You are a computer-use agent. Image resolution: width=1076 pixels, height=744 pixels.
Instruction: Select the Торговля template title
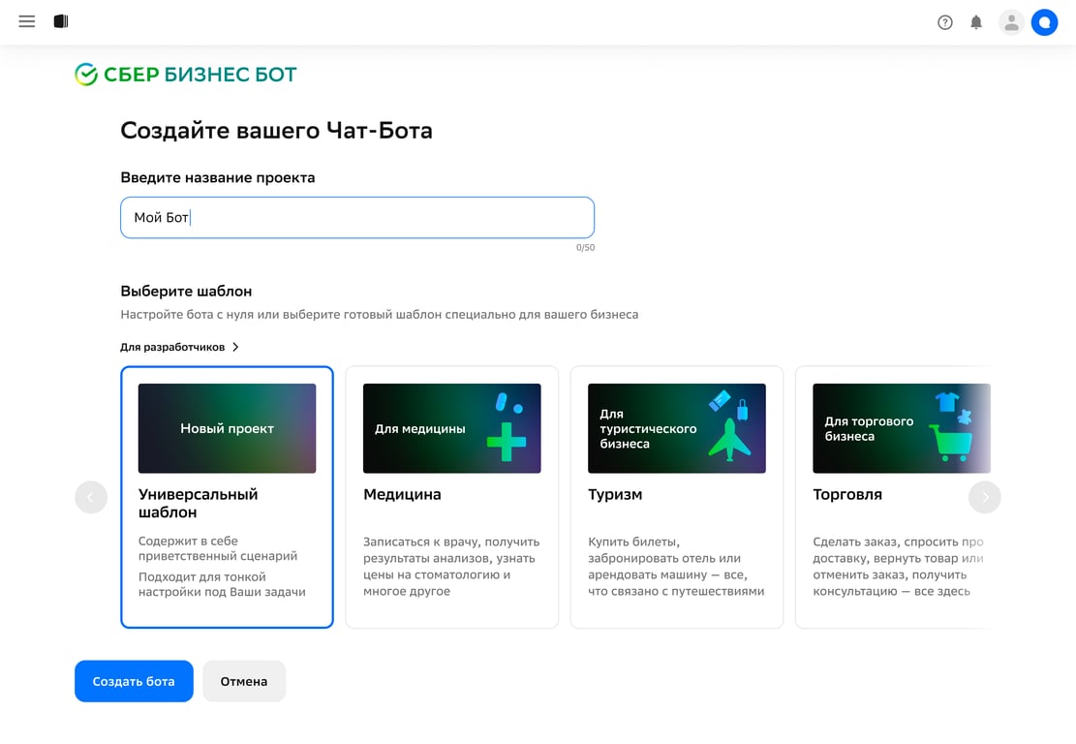[x=847, y=494]
